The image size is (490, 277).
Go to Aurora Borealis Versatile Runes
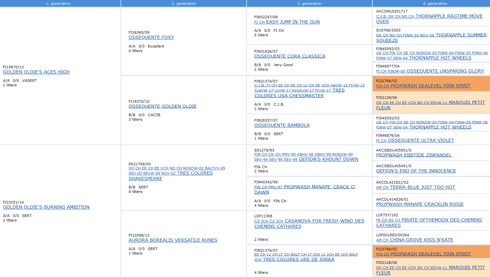pyautogui.click(x=173, y=240)
